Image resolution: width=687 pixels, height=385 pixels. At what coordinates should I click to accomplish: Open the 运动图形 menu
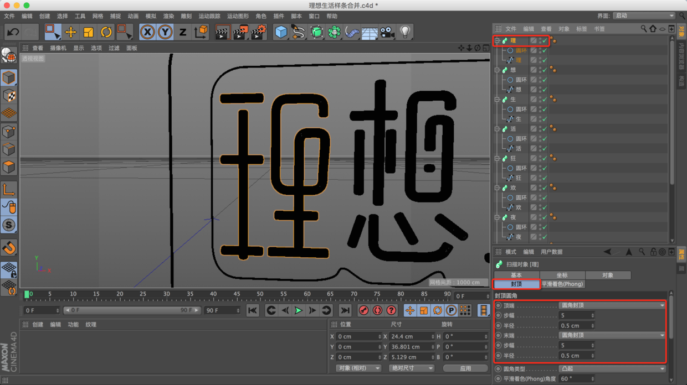click(x=238, y=16)
